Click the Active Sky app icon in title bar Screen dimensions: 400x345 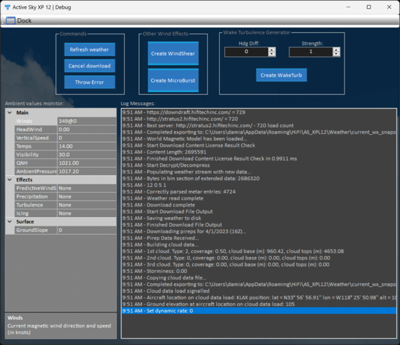tap(8, 7)
